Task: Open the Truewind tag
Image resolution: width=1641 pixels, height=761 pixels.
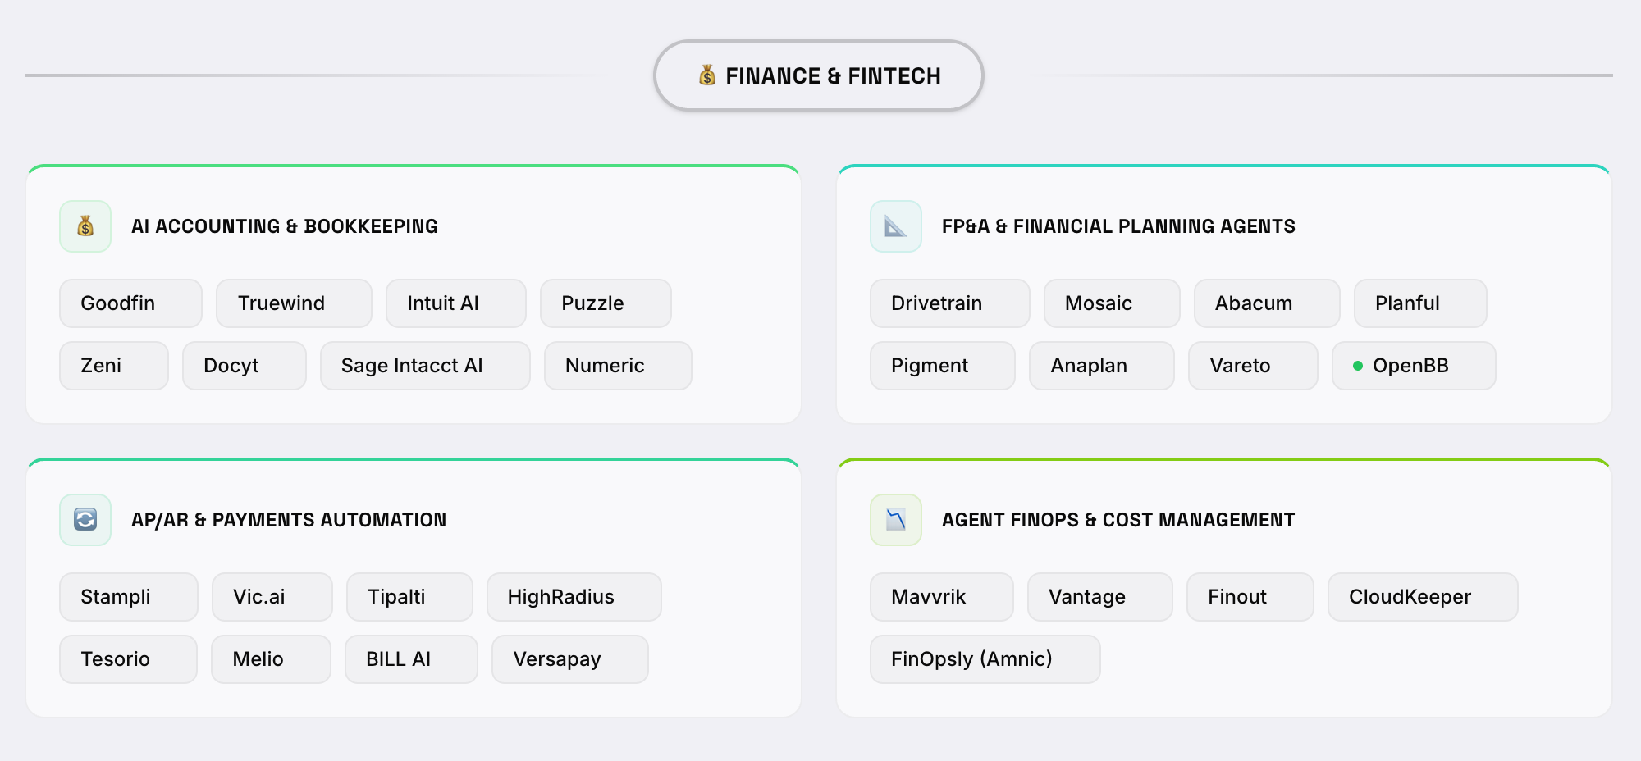Action: click(x=294, y=303)
